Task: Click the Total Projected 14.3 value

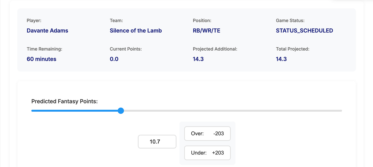Action: pos(281,59)
